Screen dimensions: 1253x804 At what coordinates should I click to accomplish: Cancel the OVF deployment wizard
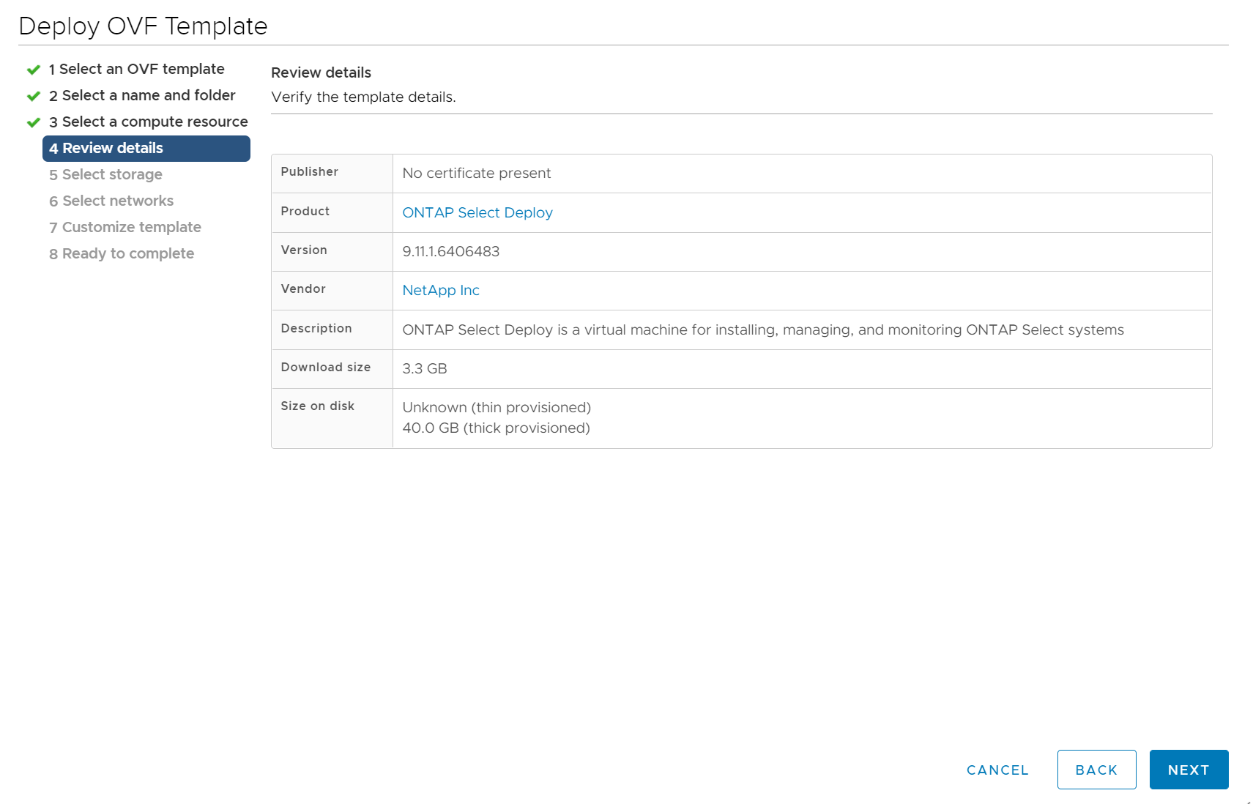click(x=997, y=770)
